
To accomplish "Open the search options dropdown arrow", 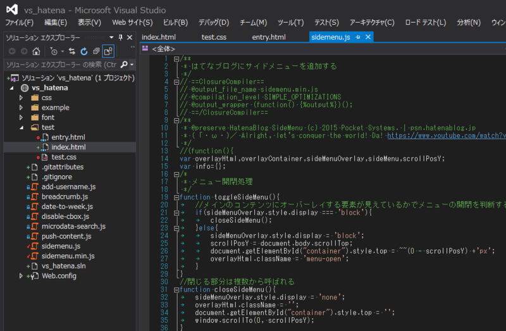I will [x=132, y=65].
